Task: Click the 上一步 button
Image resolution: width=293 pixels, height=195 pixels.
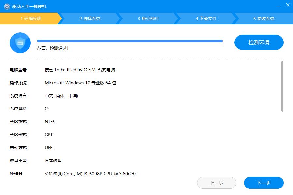Action: point(216,183)
